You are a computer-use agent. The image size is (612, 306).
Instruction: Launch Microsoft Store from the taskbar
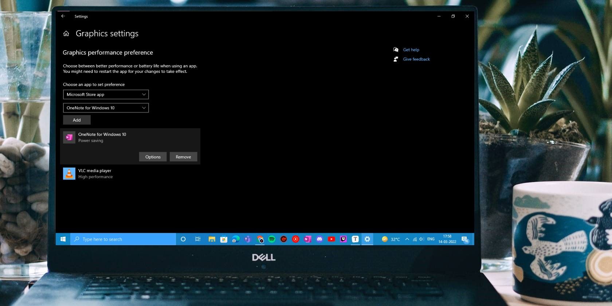click(x=224, y=239)
